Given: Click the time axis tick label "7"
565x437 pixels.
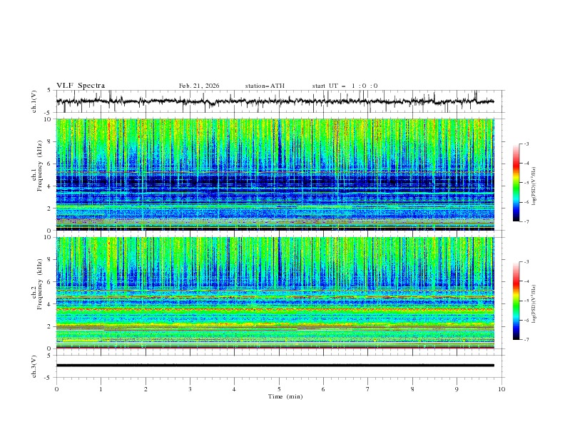Looking at the screenshot, I should click(x=368, y=389).
